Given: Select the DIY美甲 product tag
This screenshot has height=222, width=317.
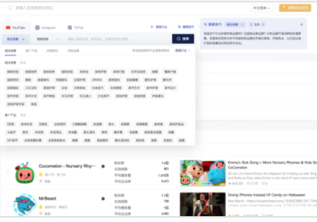Looking at the screenshot, I should pos(12,140).
